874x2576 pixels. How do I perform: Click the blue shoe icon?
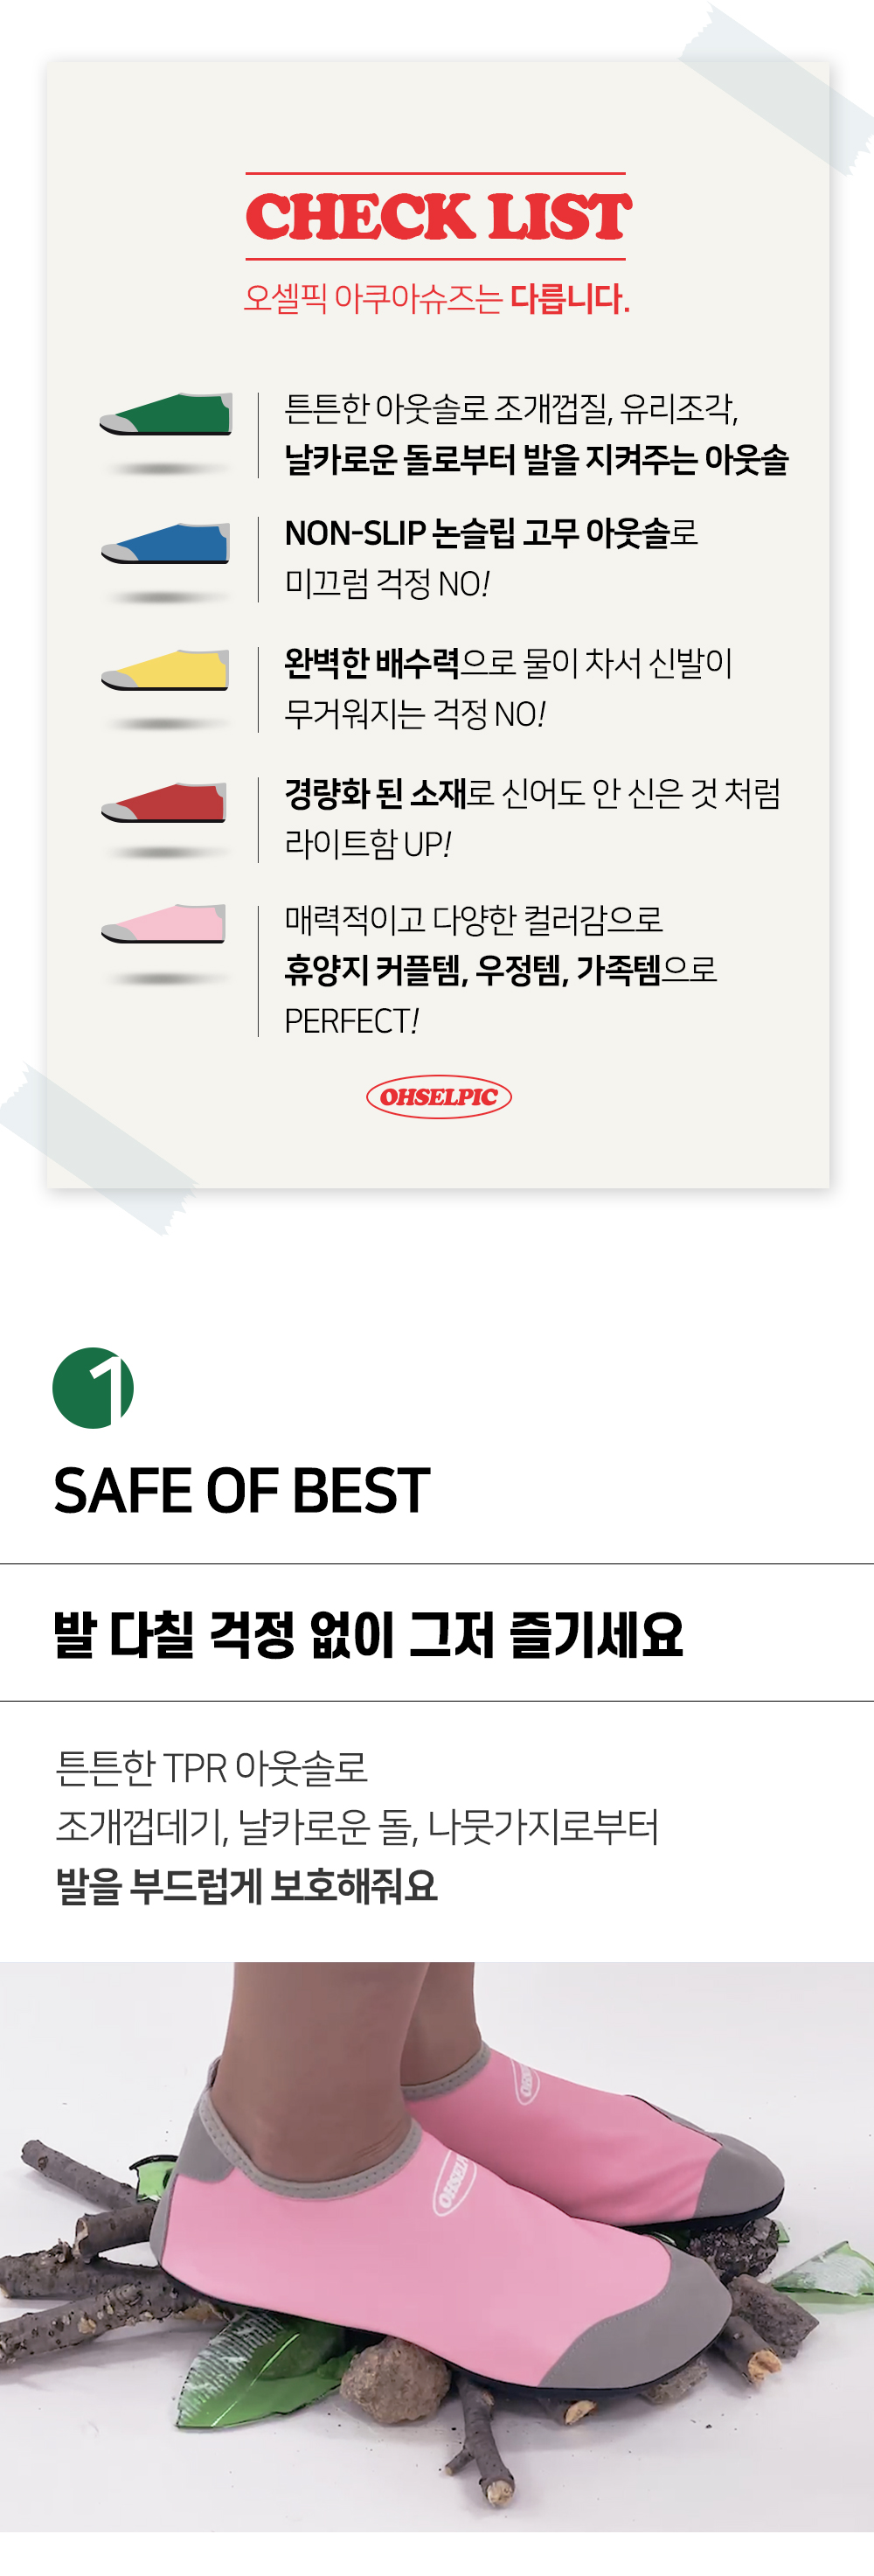pos(166,543)
